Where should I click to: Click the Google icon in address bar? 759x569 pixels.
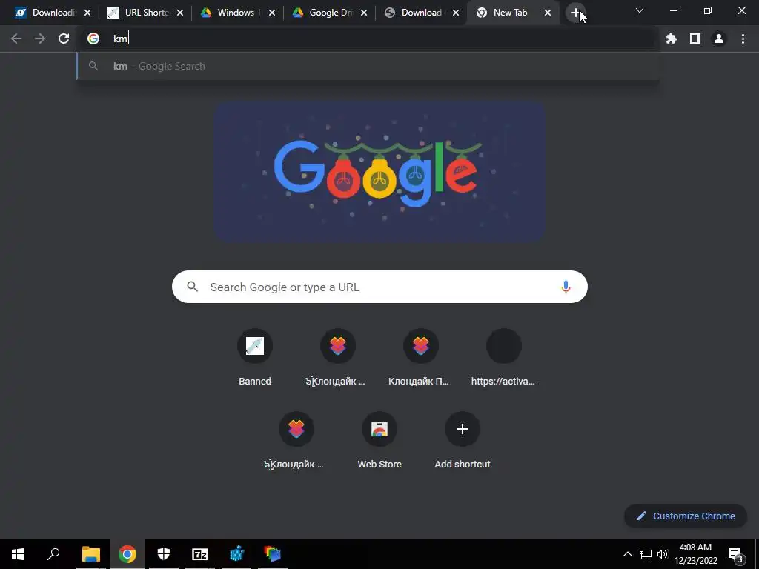point(93,39)
